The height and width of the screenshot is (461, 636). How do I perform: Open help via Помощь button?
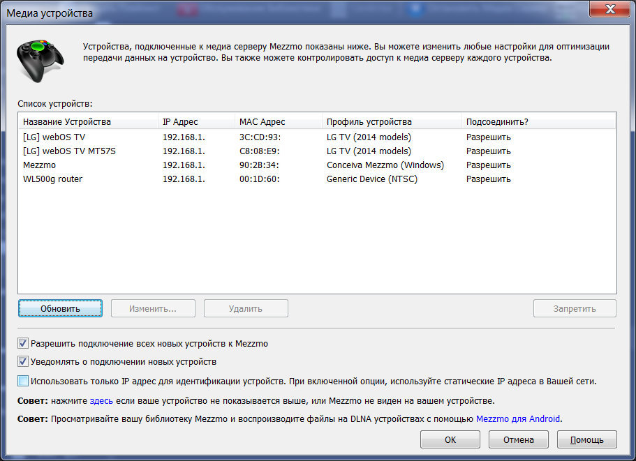point(586,439)
